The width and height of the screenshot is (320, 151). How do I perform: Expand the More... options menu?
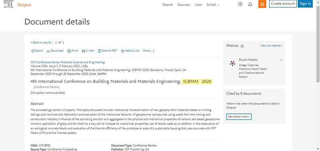pos(148,51)
